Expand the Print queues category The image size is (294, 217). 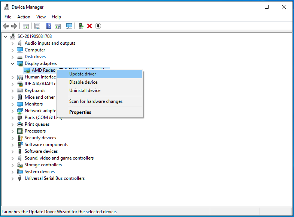coord(13,125)
